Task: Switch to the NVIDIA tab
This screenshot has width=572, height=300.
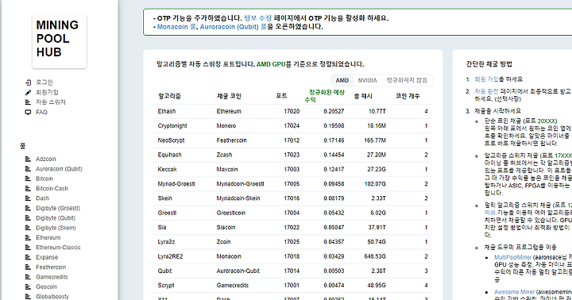Action: [x=367, y=80]
